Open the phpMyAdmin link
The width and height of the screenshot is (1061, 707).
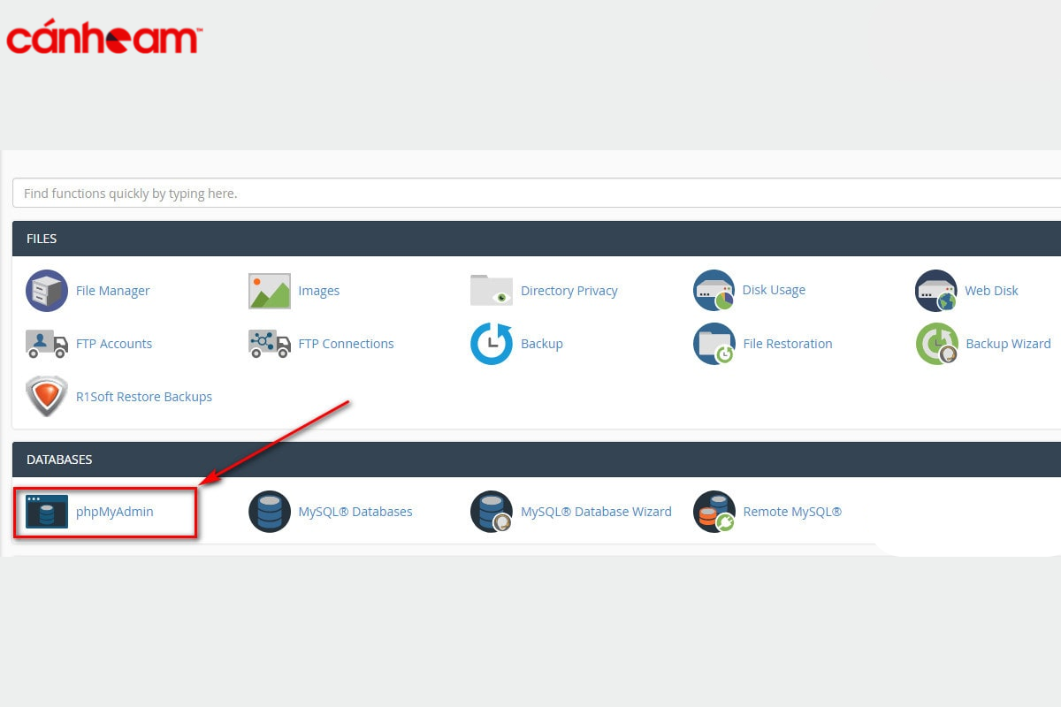[115, 512]
